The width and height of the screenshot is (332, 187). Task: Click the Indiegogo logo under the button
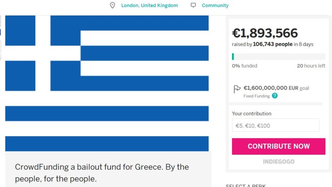coord(278,161)
